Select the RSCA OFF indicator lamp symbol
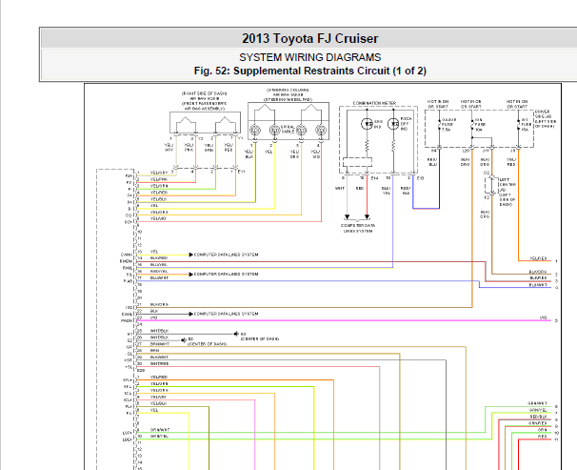Viewport: 577px width, 470px height. point(393,124)
